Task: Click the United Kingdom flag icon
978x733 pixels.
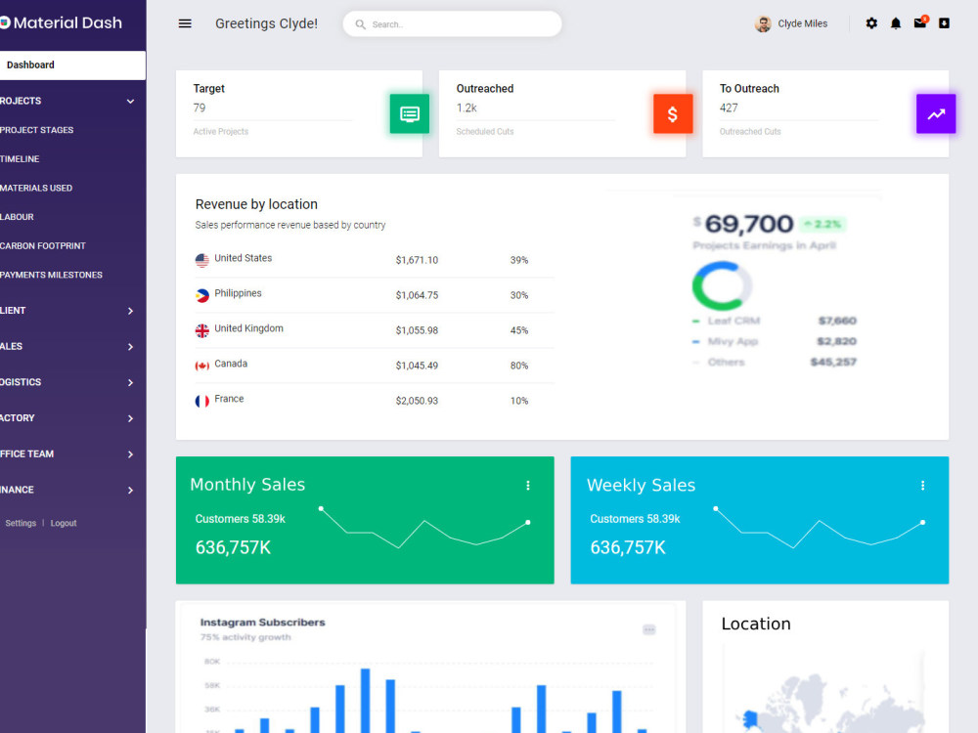Action: [202, 331]
